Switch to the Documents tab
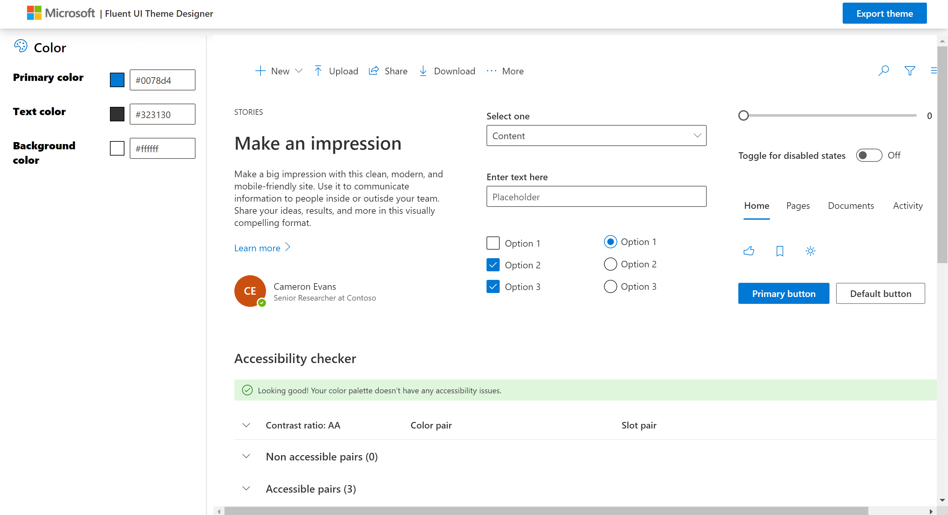 (x=851, y=206)
